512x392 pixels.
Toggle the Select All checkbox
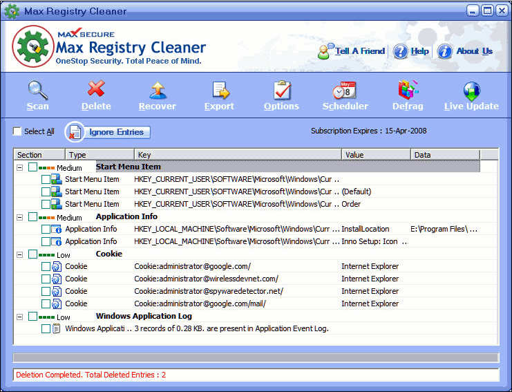[x=17, y=131]
